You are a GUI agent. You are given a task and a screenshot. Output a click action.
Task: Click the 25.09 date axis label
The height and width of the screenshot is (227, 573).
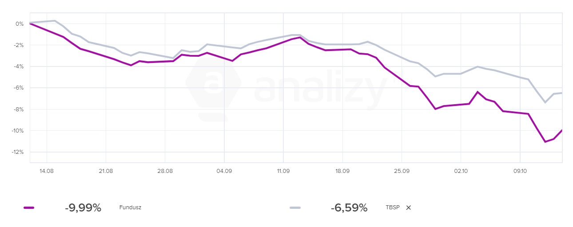coord(402,171)
